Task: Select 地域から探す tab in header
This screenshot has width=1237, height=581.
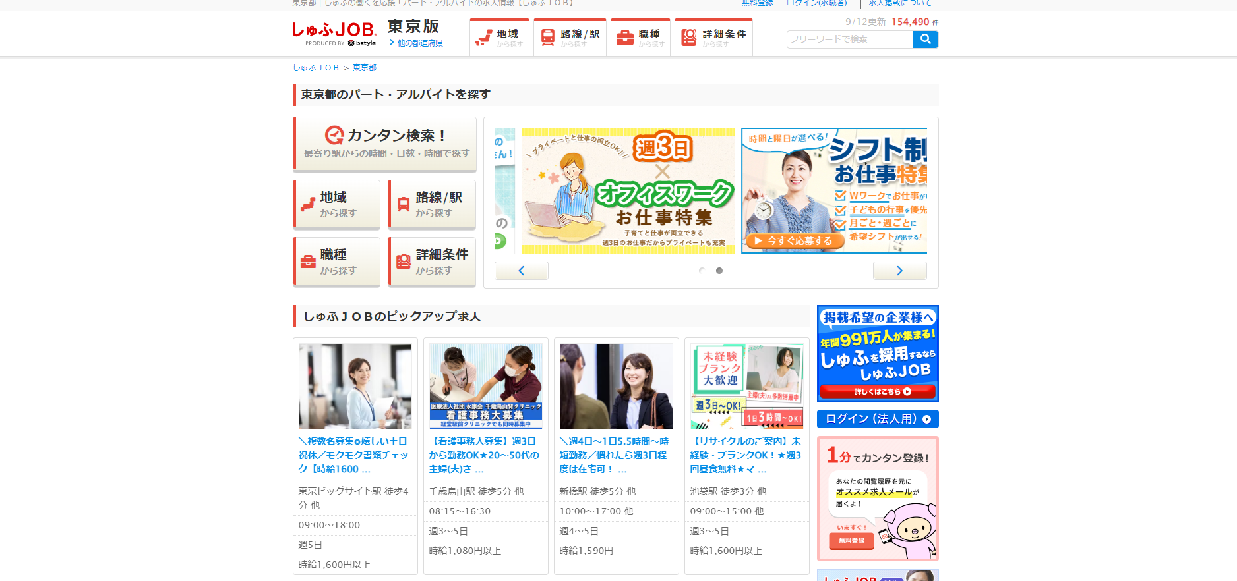Action: (499, 38)
